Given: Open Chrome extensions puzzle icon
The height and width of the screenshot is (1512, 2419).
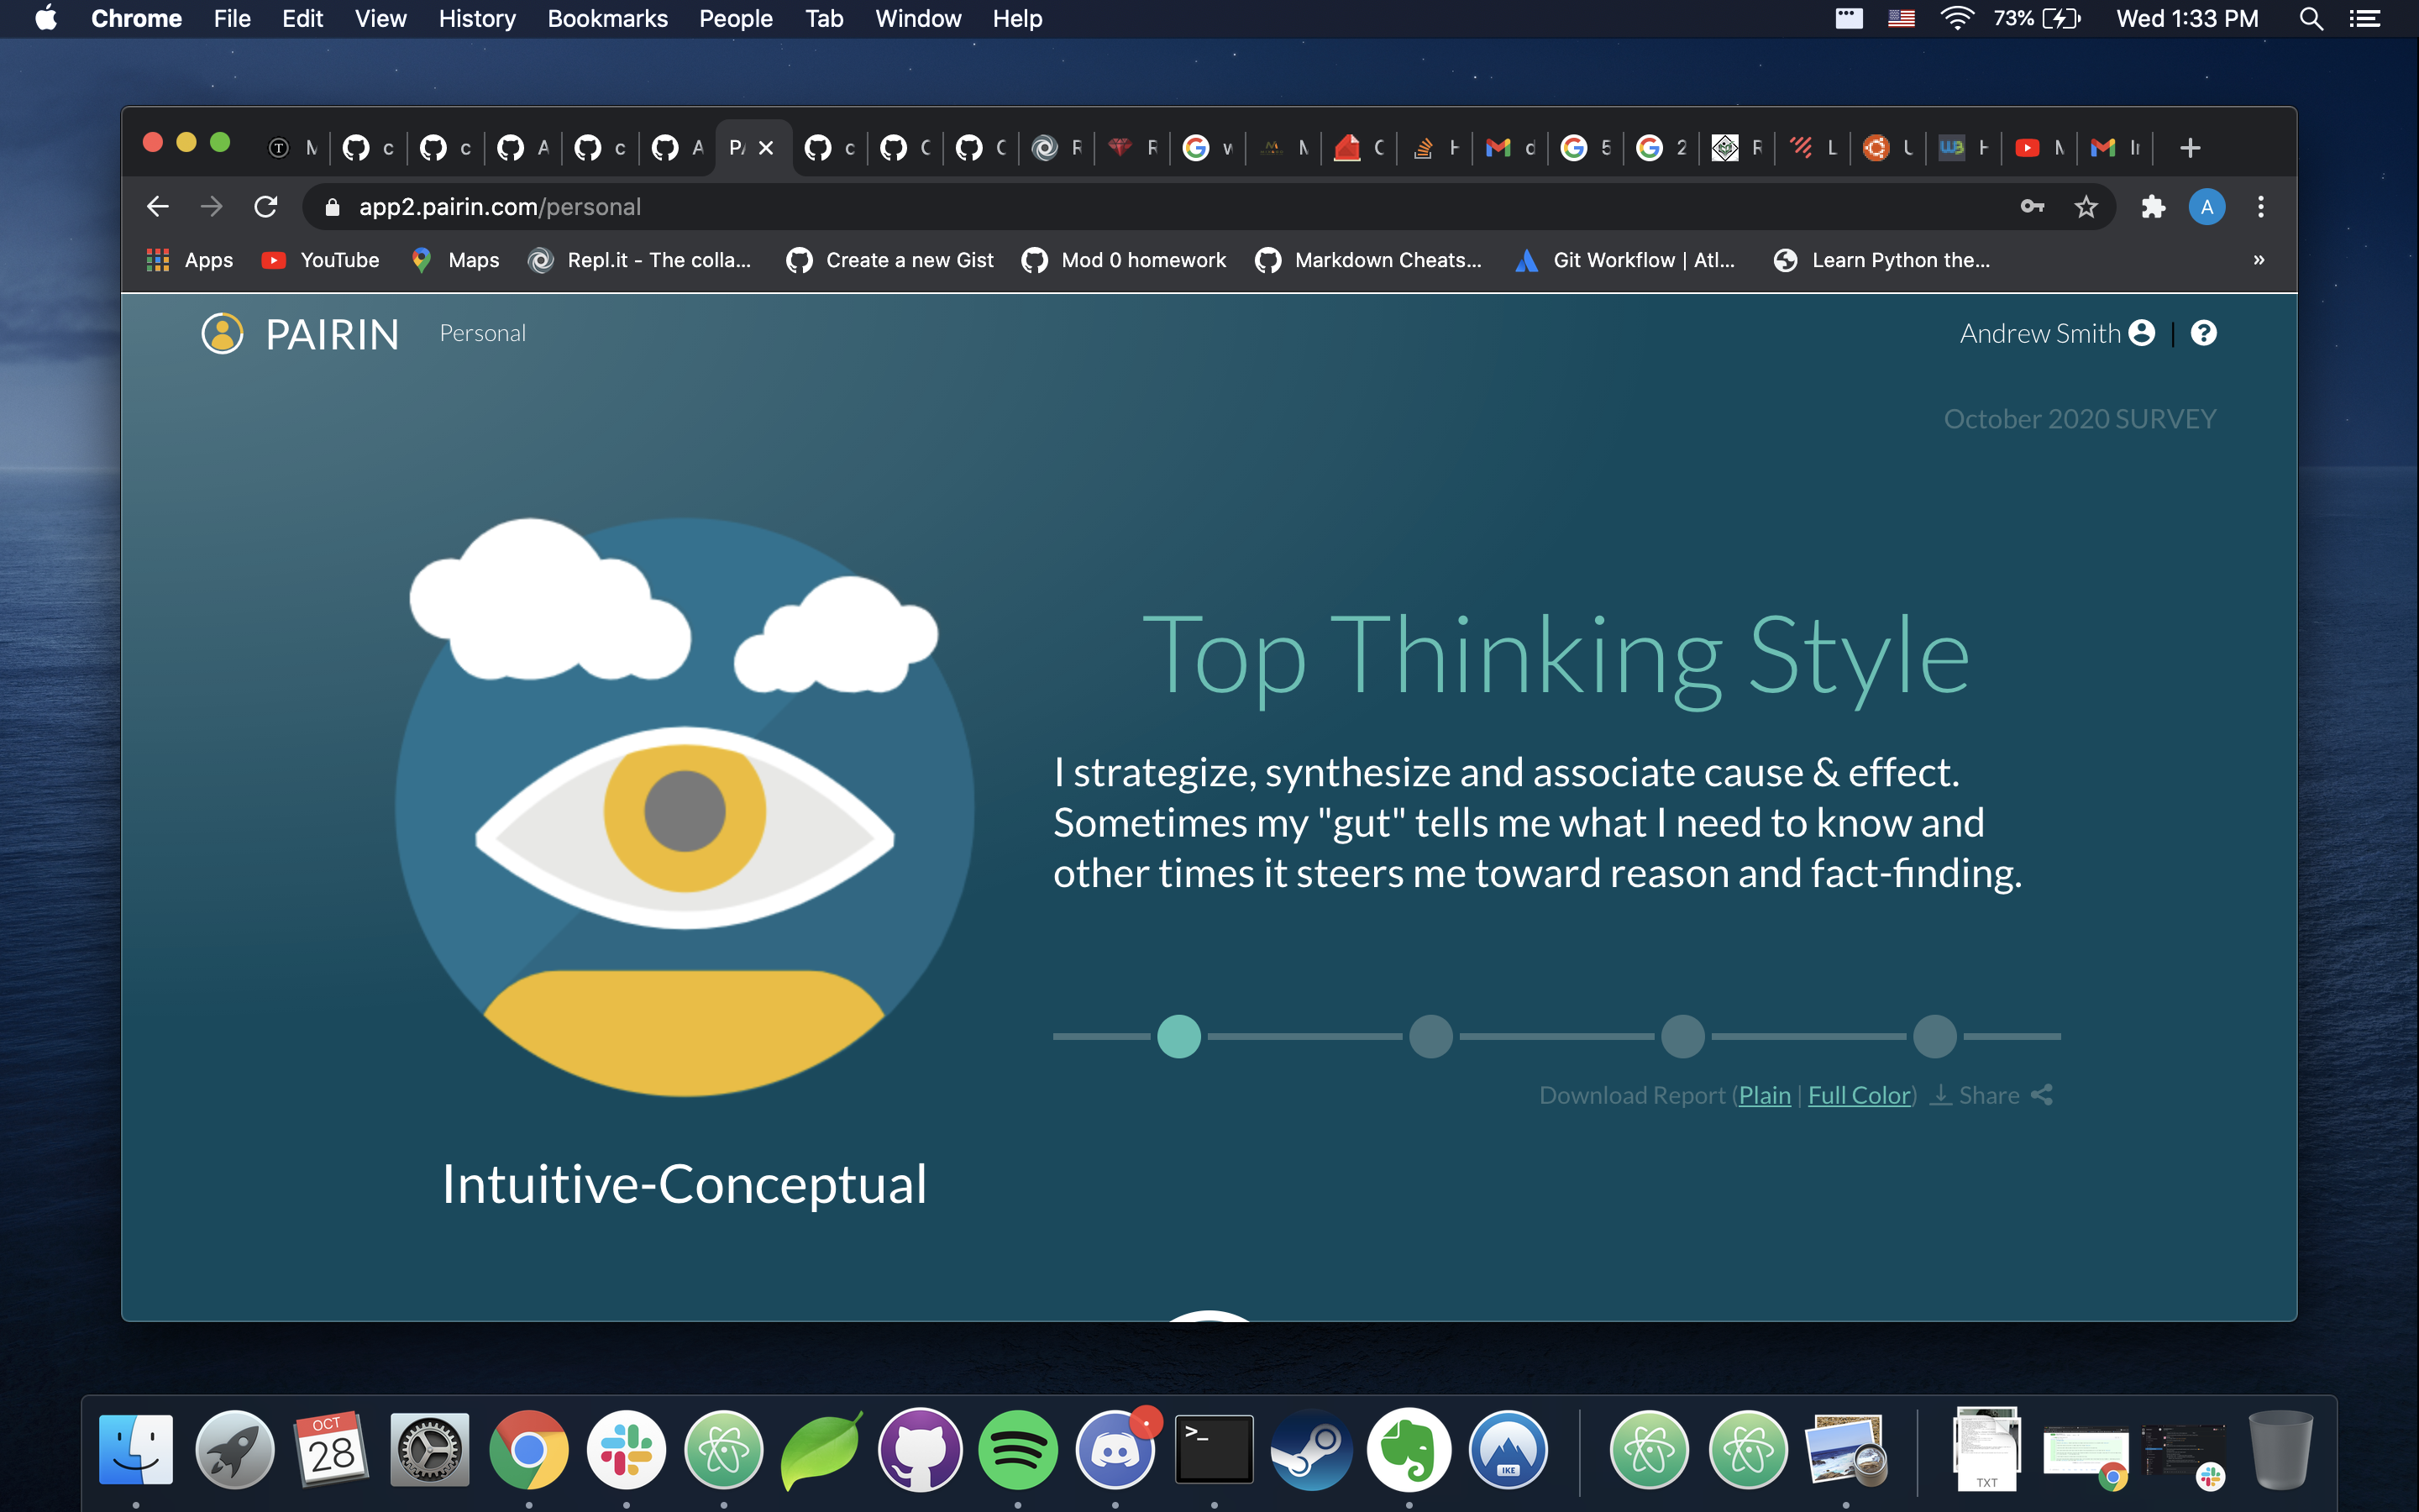Looking at the screenshot, I should click(2153, 207).
